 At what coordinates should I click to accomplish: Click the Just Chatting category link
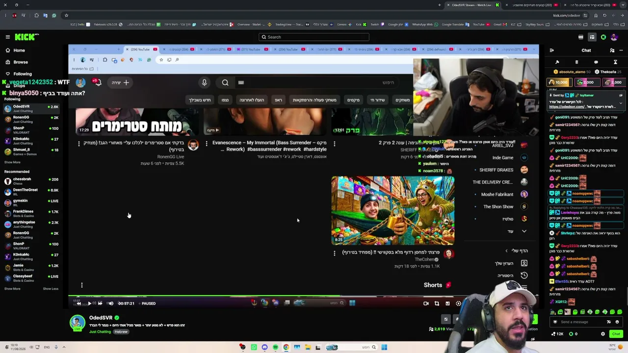point(100,332)
